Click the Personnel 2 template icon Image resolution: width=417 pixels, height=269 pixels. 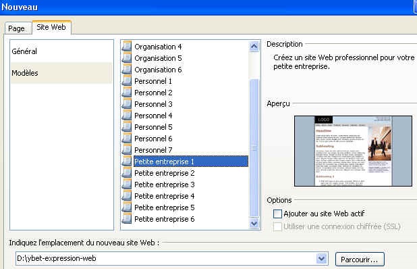[127, 92]
